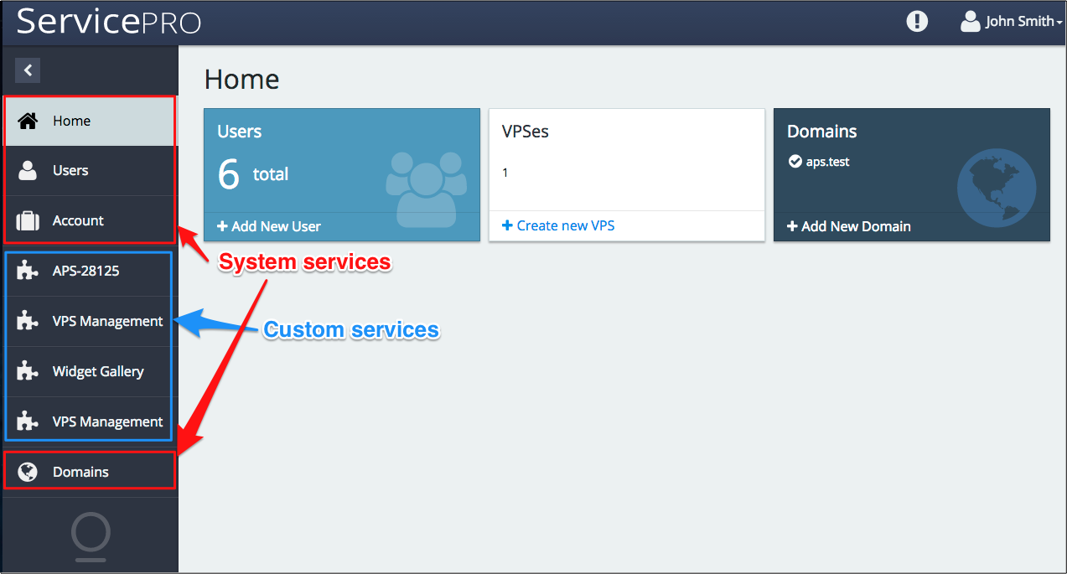This screenshot has height=574, width=1067.
Task: Click the Add New User link
Action: [269, 226]
